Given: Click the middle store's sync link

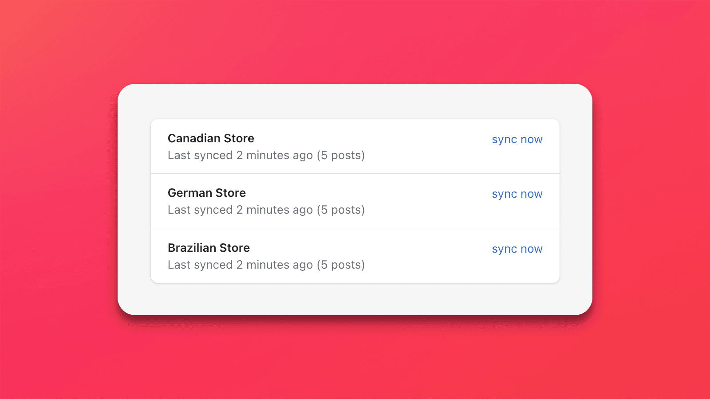Looking at the screenshot, I should click(517, 194).
